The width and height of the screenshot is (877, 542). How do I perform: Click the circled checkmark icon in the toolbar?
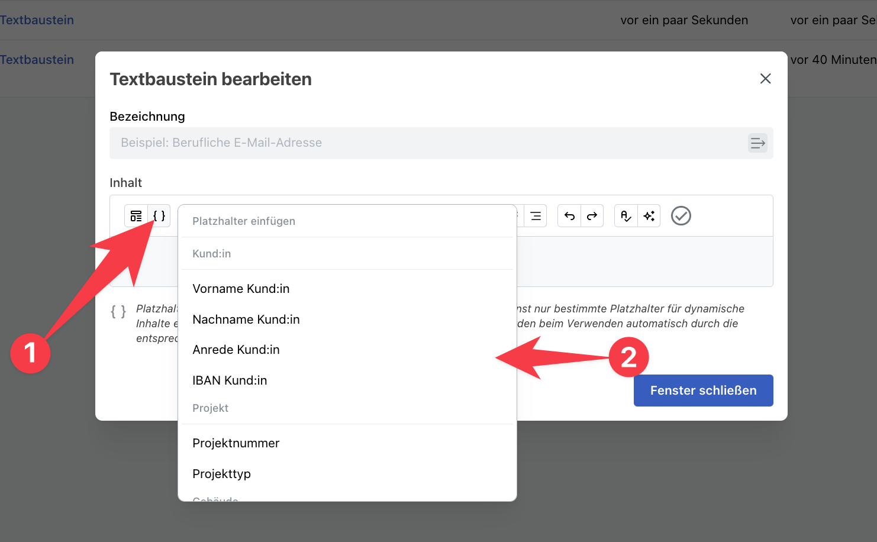(x=681, y=216)
